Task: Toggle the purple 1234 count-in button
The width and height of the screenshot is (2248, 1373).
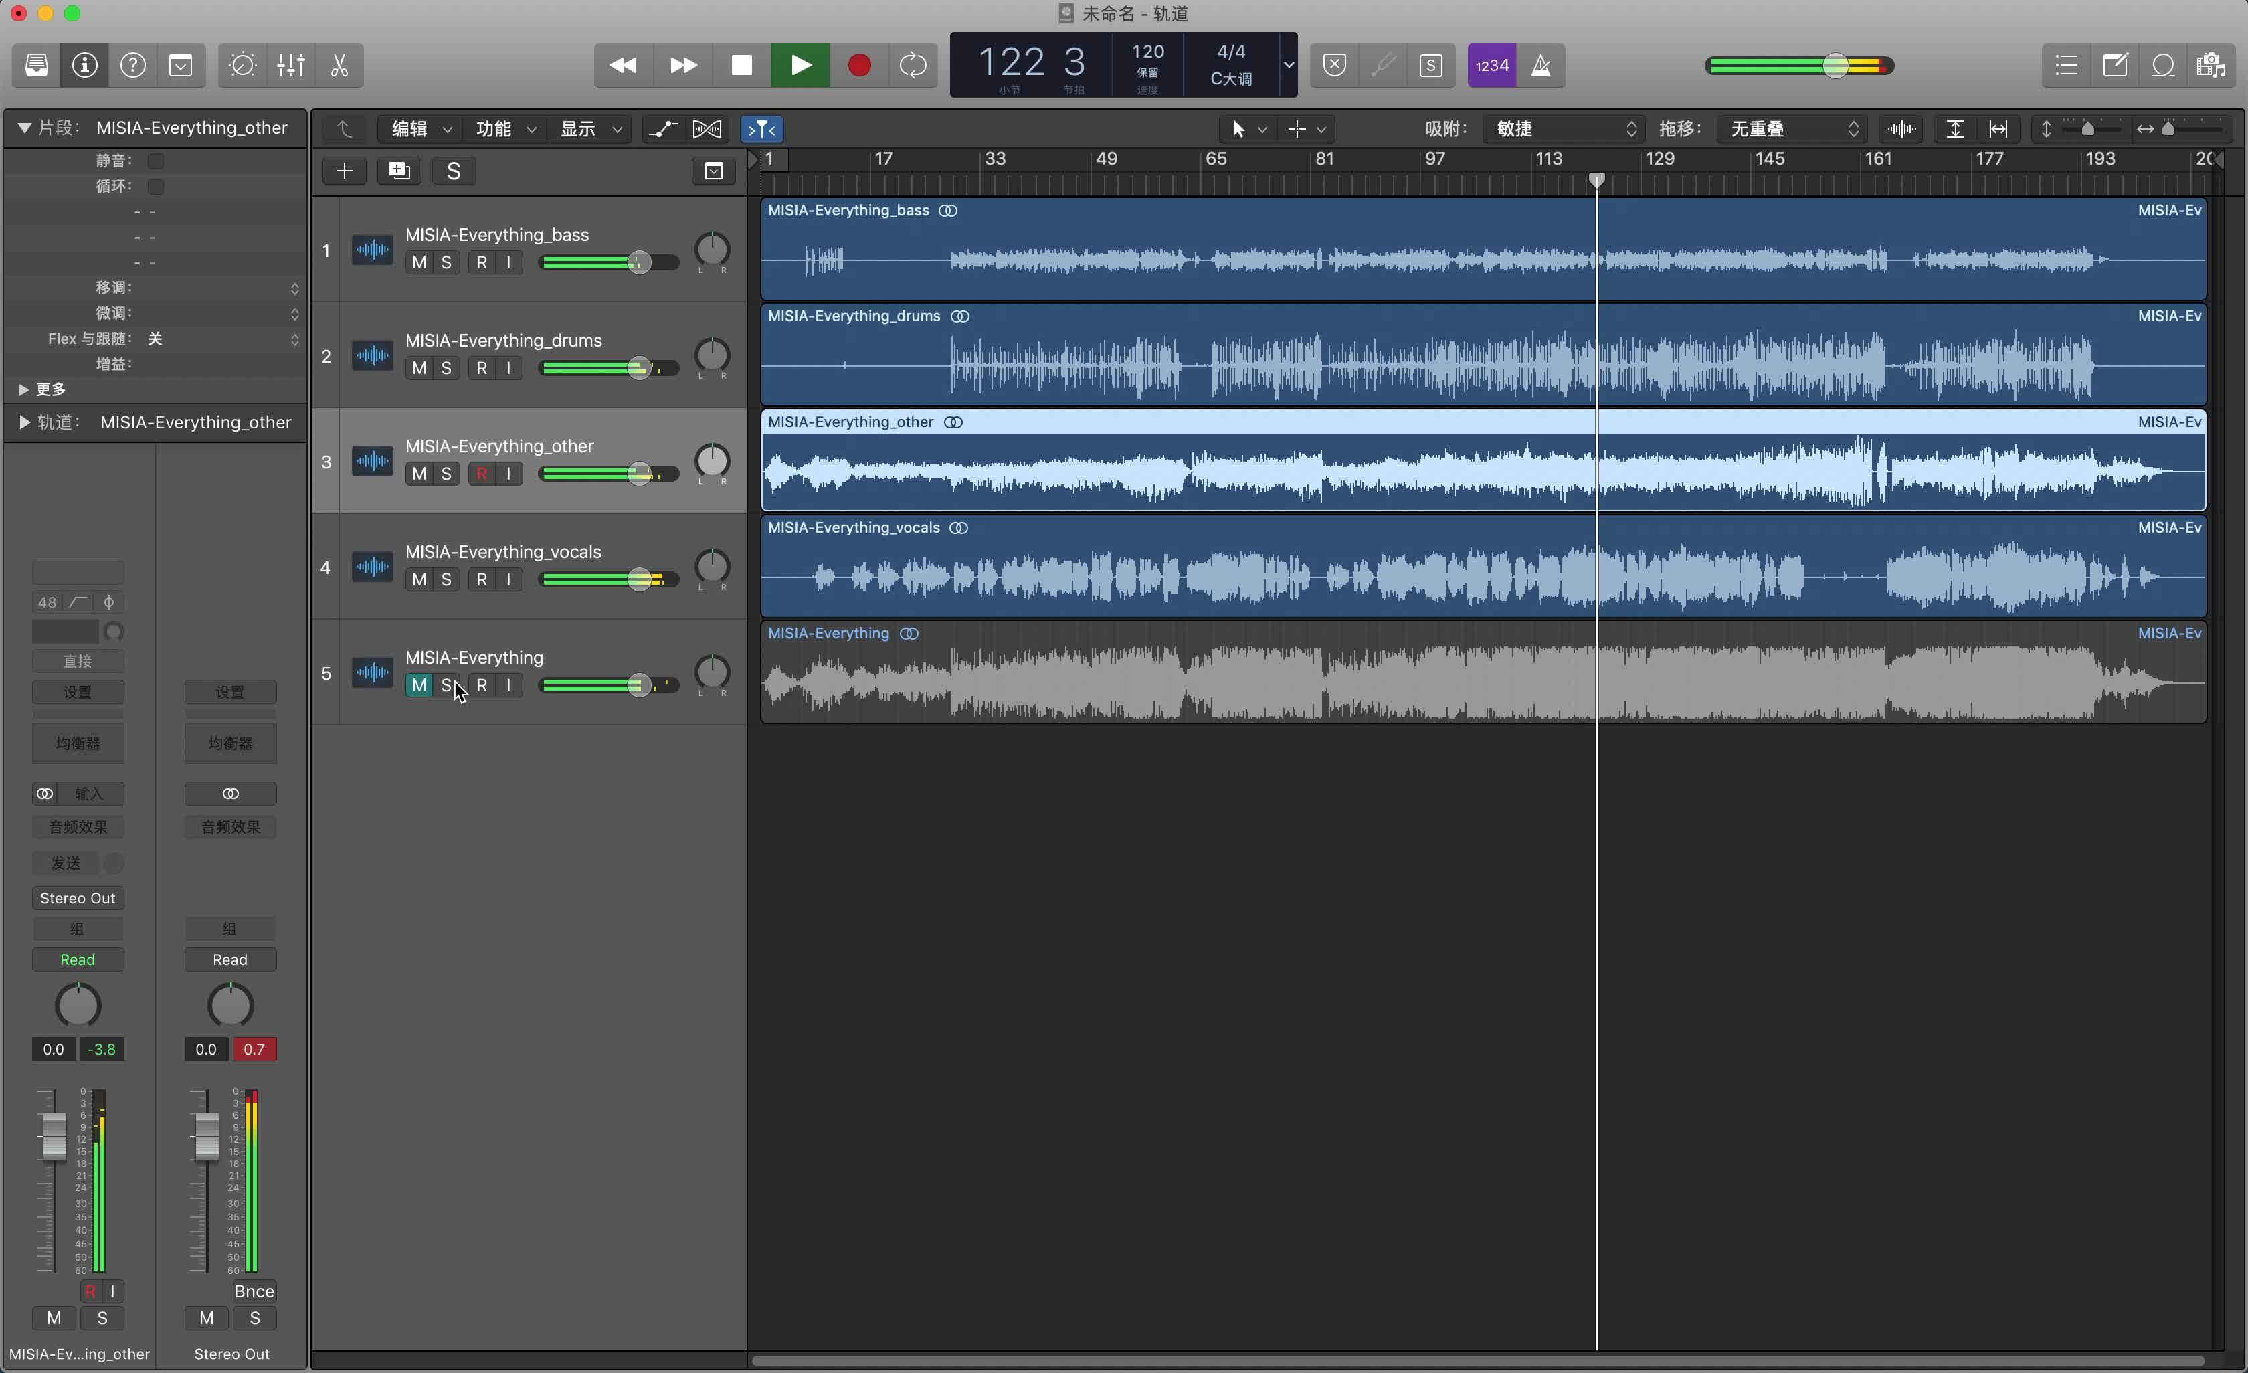Action: [x=1493, y=65]
